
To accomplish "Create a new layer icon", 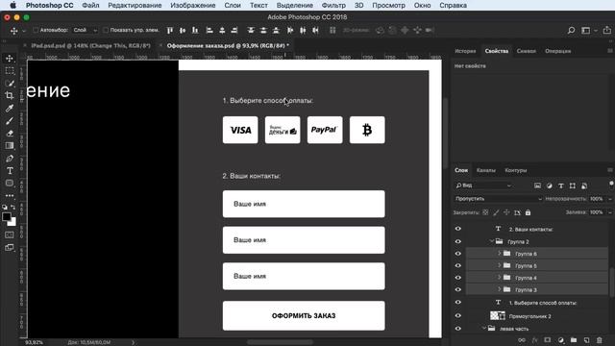I will [587, 340].
